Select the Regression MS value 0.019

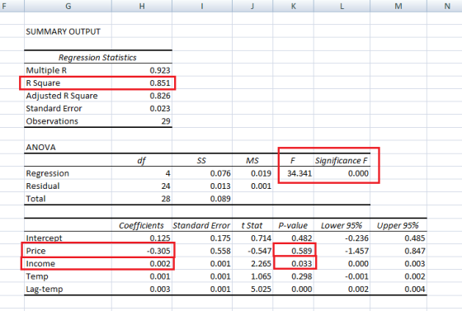(261, 173)
